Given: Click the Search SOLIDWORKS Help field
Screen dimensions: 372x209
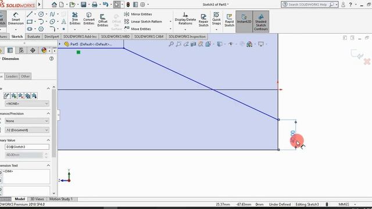Looking at the screenshot, I should tap(310, 4).
